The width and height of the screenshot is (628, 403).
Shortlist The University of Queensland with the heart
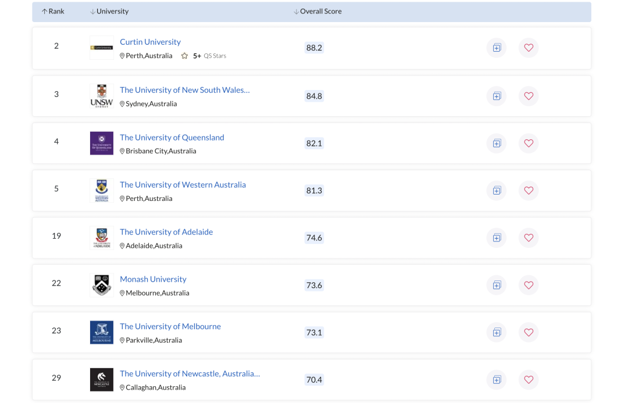(x=529, y=143)
